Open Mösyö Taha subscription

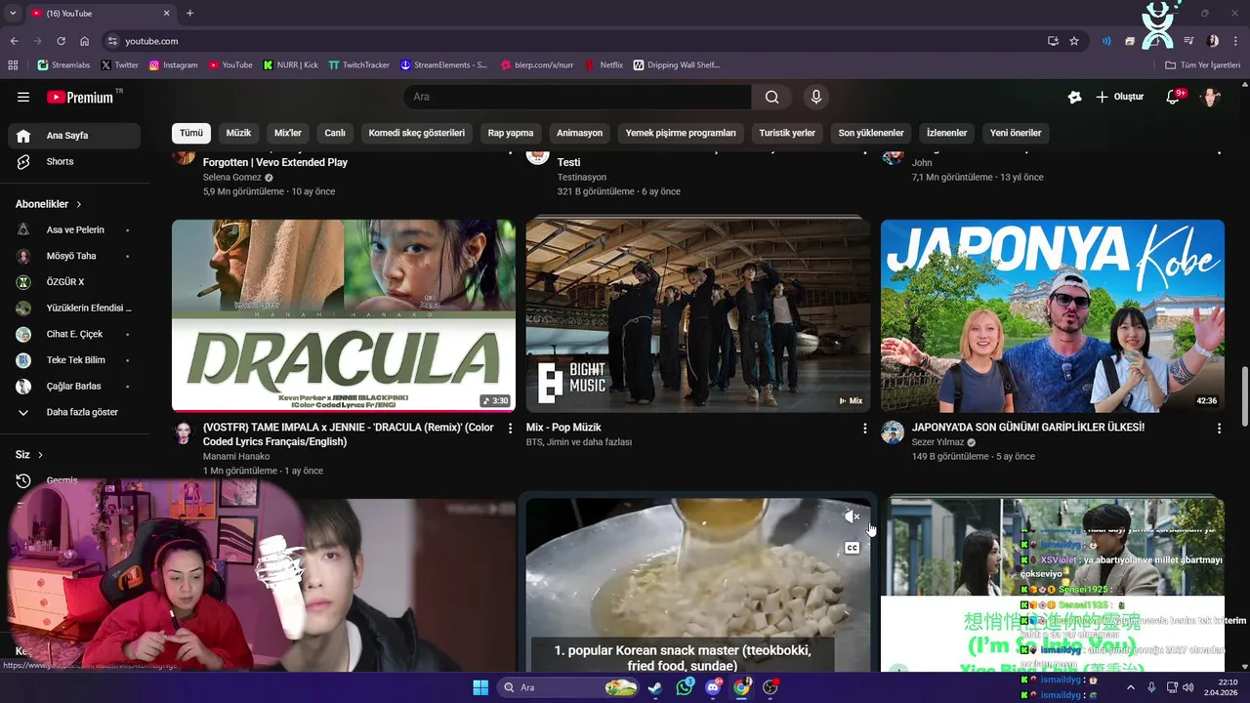74,256
